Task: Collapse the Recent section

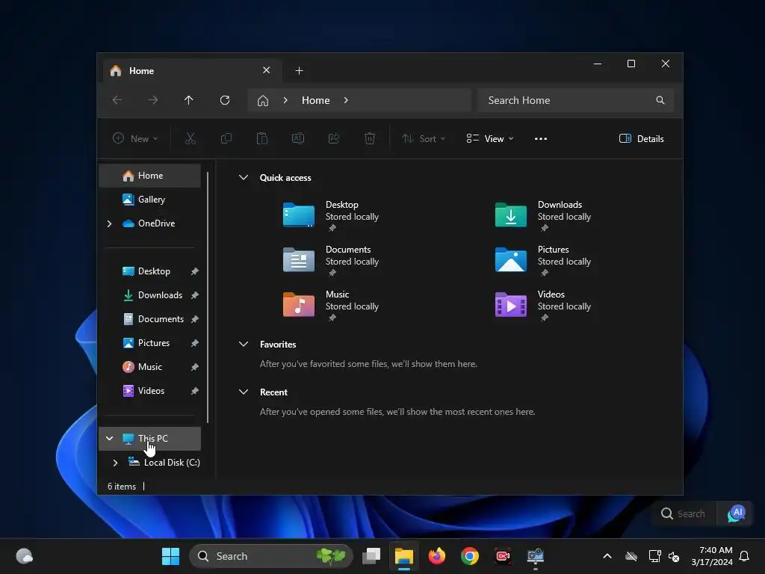Action: click(x=244, y=392)
